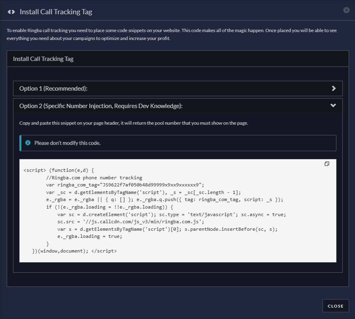Click the 'e._rgba.loading = true;' line
The width and height of the screenshot is (355, 319).
coord(90,236)
